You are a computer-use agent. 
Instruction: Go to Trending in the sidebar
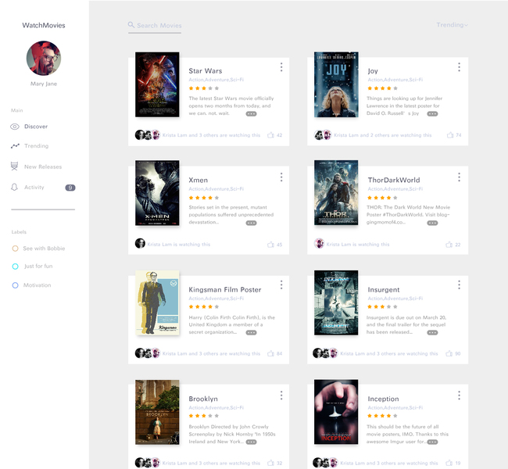pyautogui.click(x=36, y=146)
